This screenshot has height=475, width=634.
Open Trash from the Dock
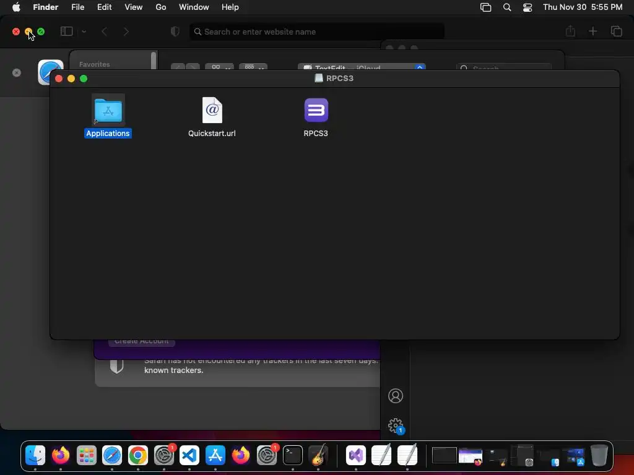(x=599, y=455)
